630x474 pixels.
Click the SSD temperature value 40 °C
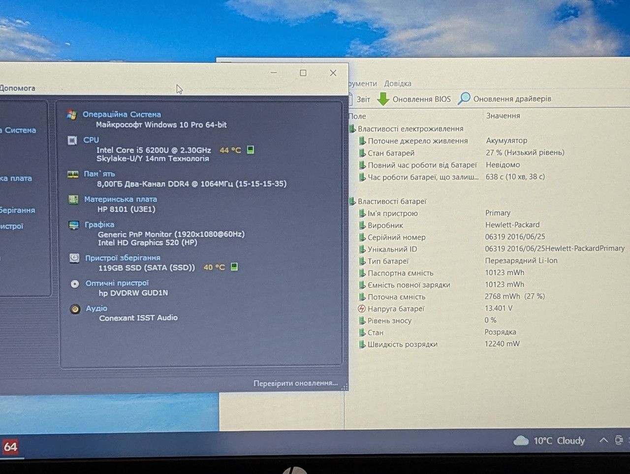[214, 267]
